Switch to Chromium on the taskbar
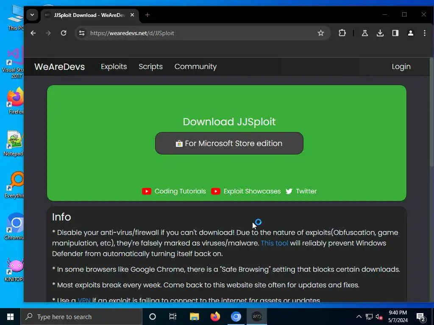The width and height of the screenshot is (434, 325). click(236, 317)
